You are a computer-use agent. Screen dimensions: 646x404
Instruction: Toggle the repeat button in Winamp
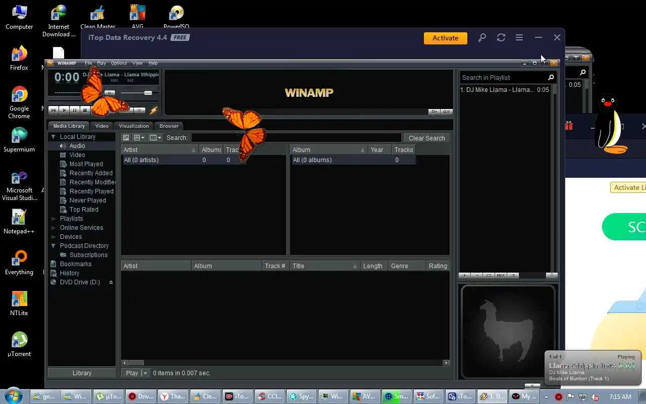[140, 110]
